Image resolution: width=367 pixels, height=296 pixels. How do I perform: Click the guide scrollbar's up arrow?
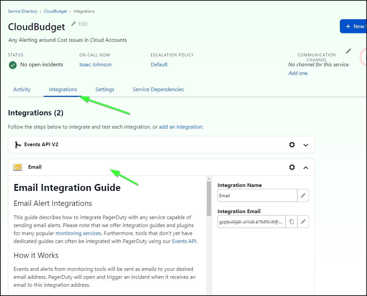(209, 179)
